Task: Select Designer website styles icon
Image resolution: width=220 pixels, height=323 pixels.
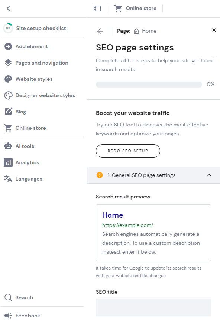Action: click(x=8, y=95)
